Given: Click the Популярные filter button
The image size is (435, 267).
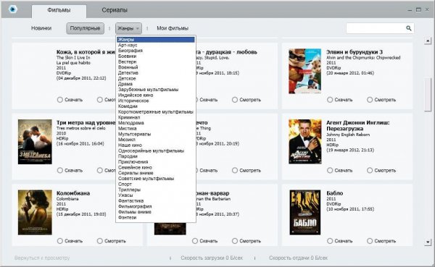Looking at the screenshot, I should [85, 28].
